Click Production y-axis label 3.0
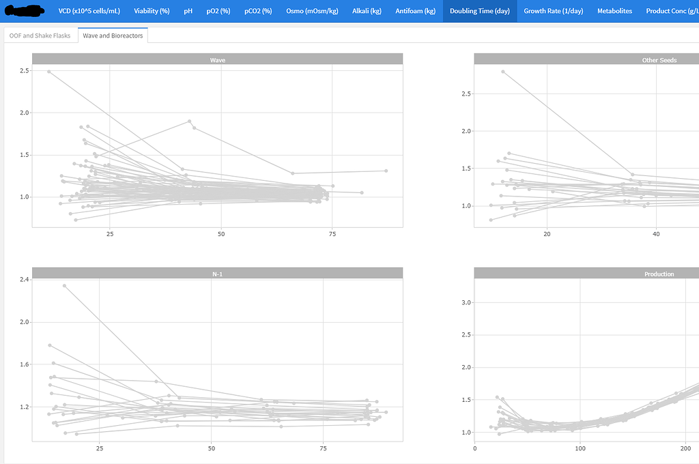The width and height of the screenshot is (699, 464). (466, 302)
